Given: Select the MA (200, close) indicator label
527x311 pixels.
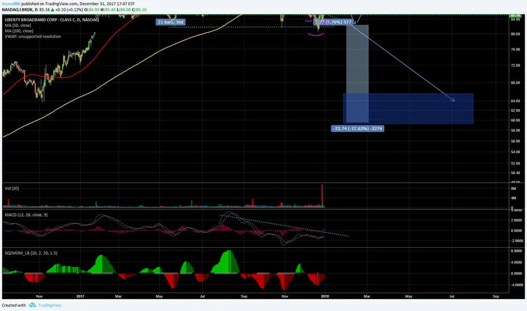Looking at the screenshot, I should (x=19, y=31).
